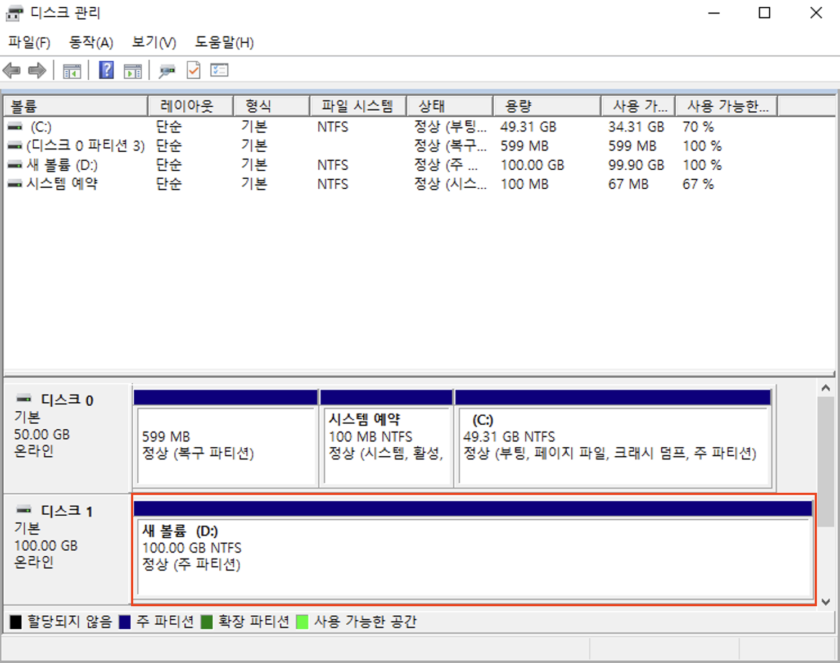Click the dark blue 주 파티션 legend swatch
The image size is (840, 663).
pos(125,622)
